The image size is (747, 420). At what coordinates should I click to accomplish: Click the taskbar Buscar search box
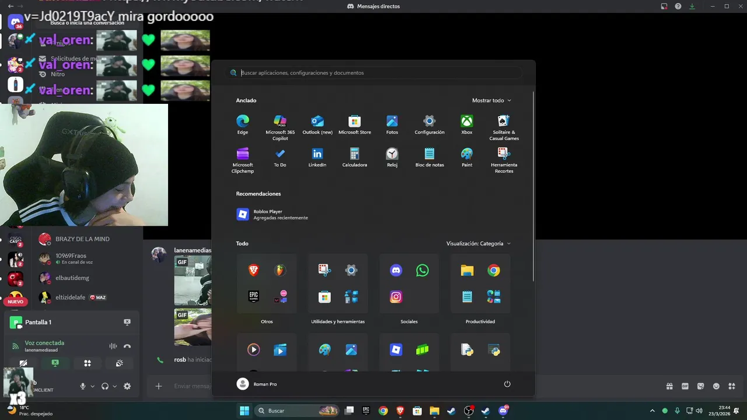coord(296,411)
